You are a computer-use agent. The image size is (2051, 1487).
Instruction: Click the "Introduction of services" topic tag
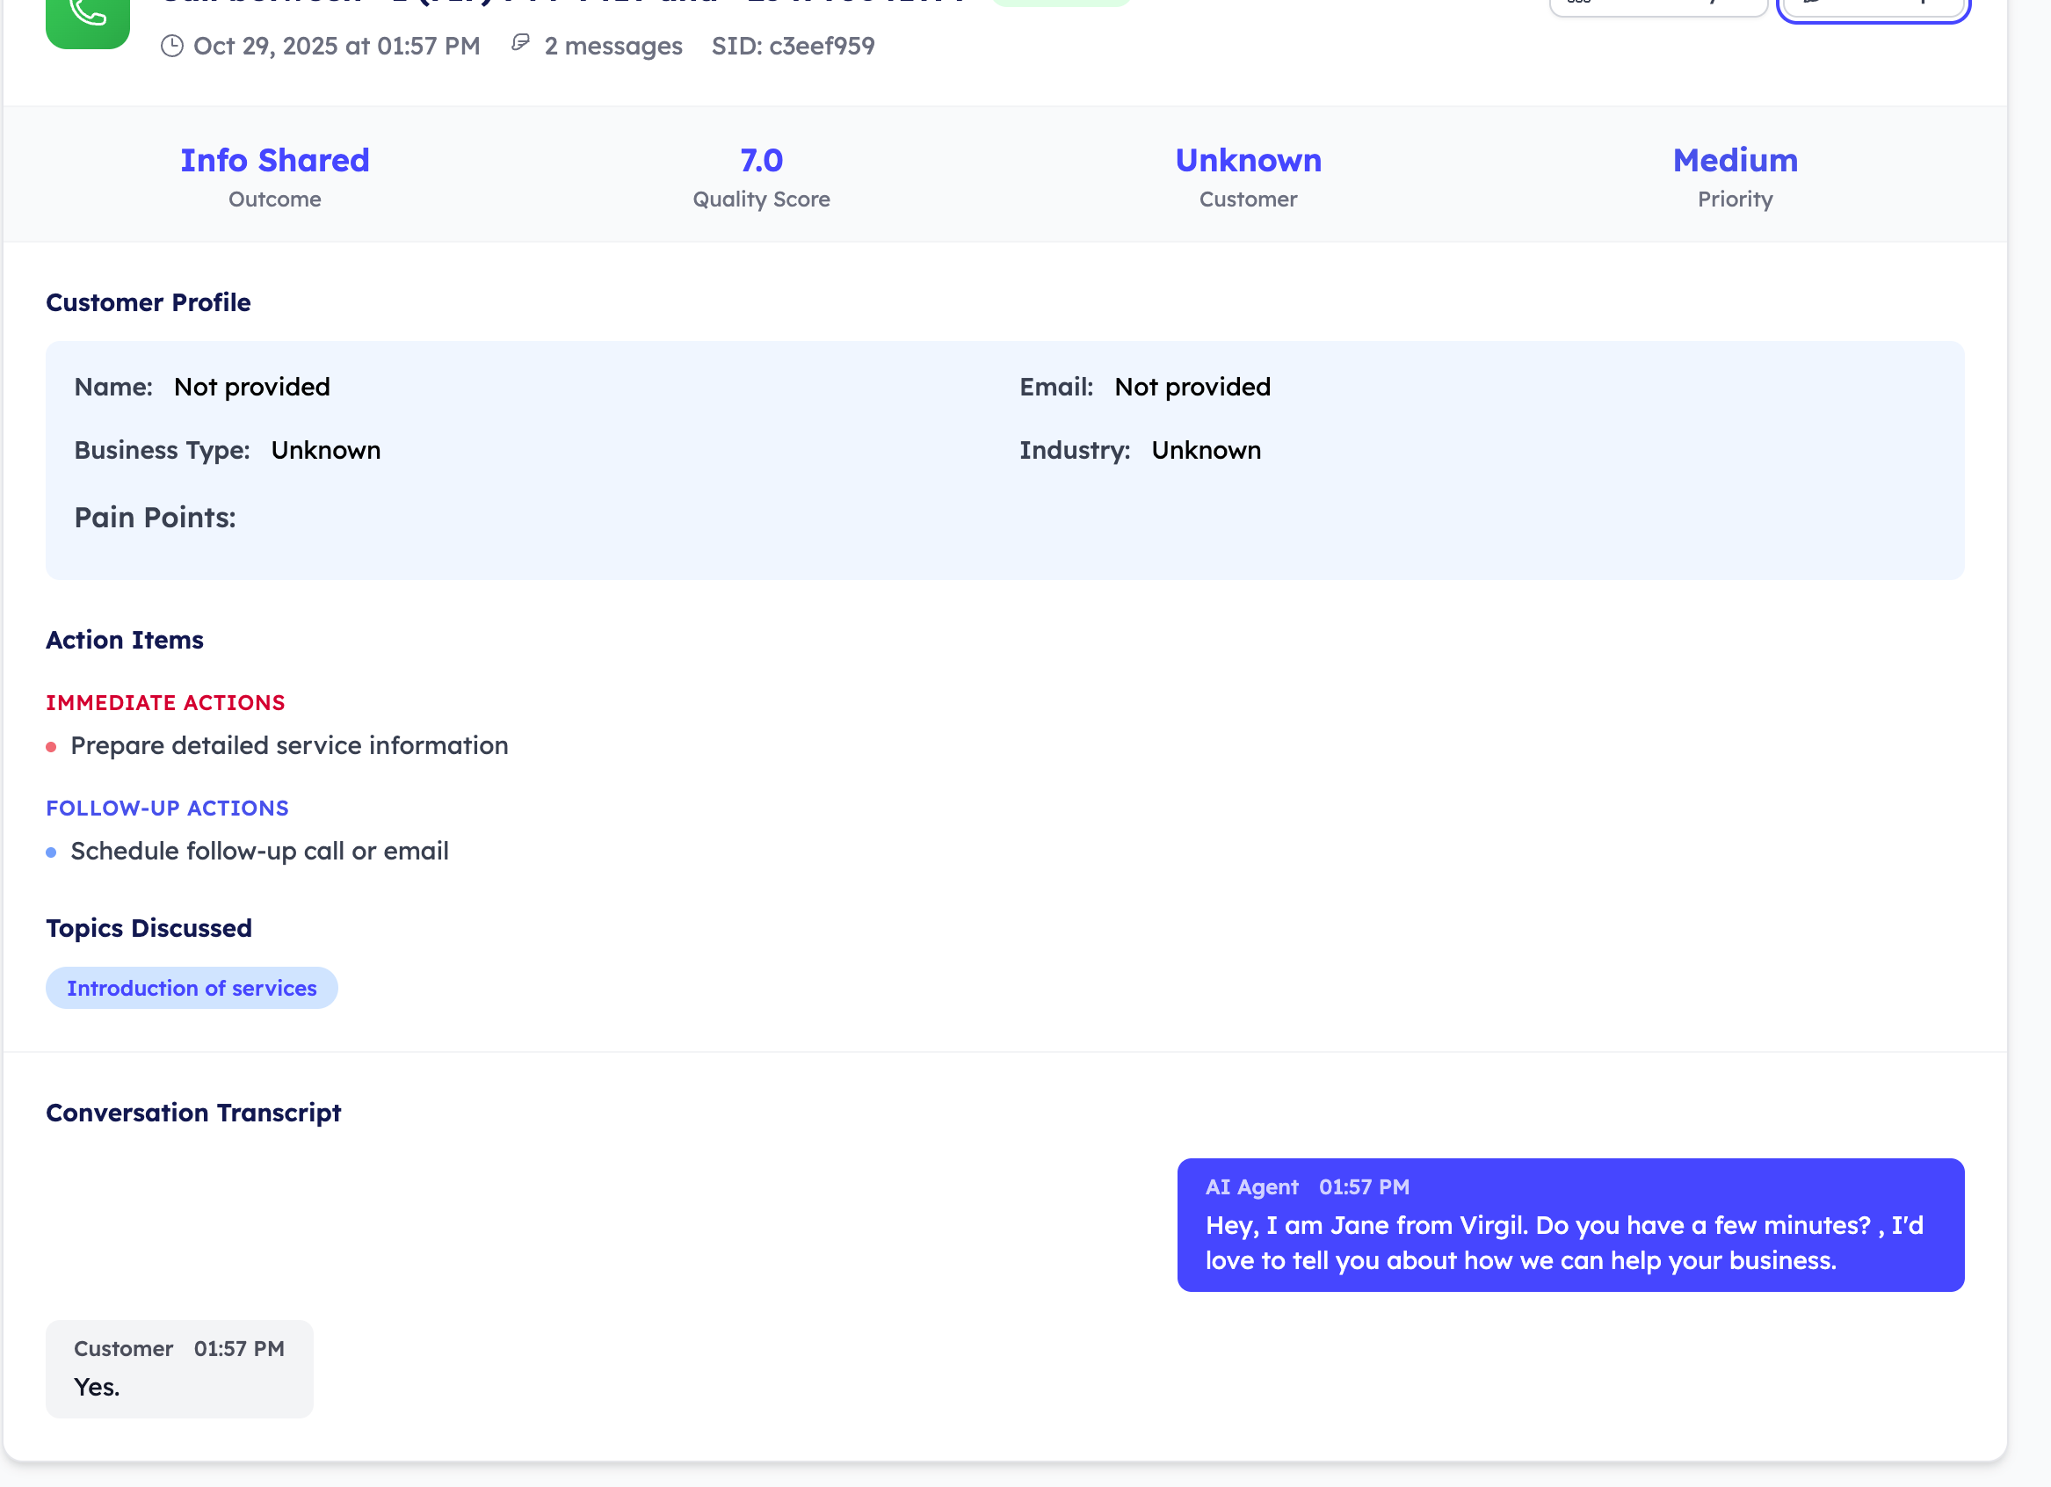point(191,988)
